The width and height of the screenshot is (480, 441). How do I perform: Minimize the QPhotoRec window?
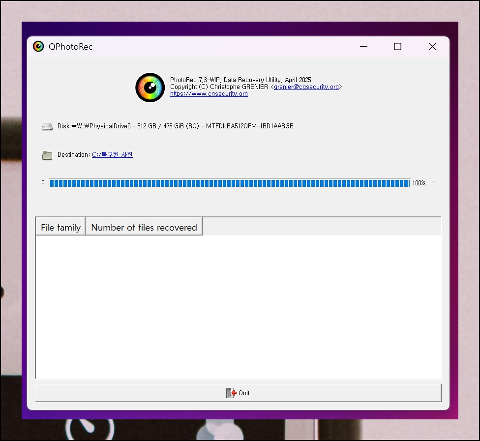click(363, 47)
